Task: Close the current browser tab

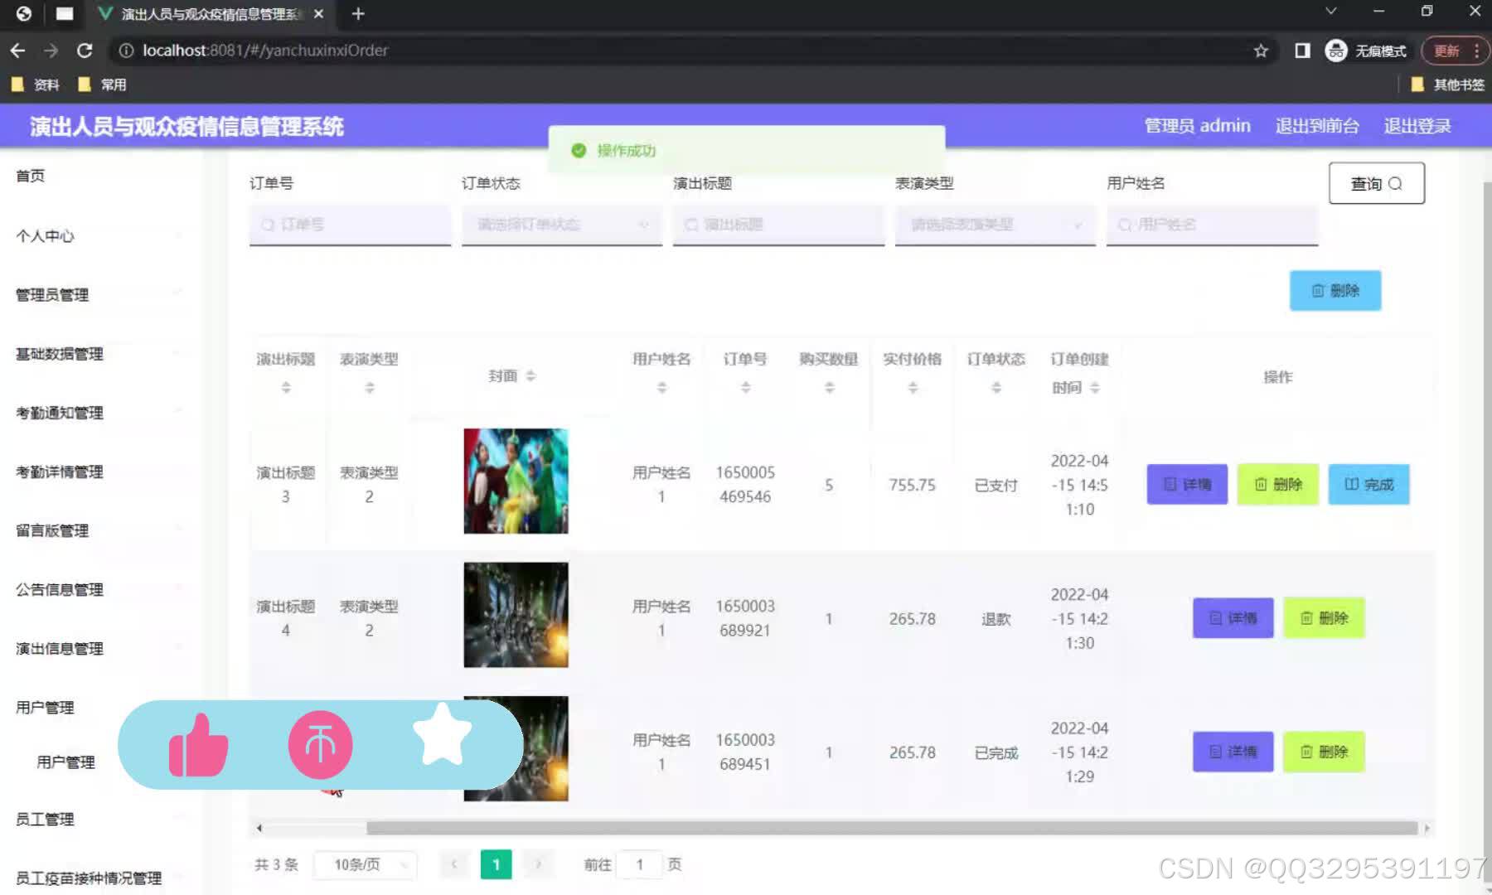Action: [318, 14]
